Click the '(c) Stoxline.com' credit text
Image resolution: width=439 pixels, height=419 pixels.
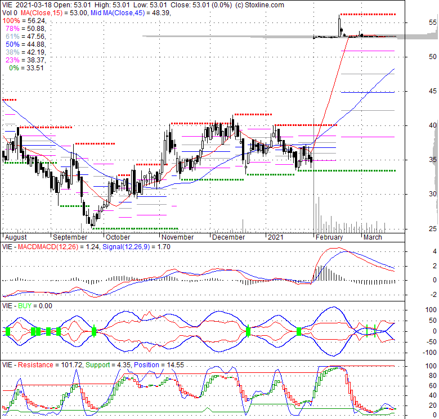[259, 5]
